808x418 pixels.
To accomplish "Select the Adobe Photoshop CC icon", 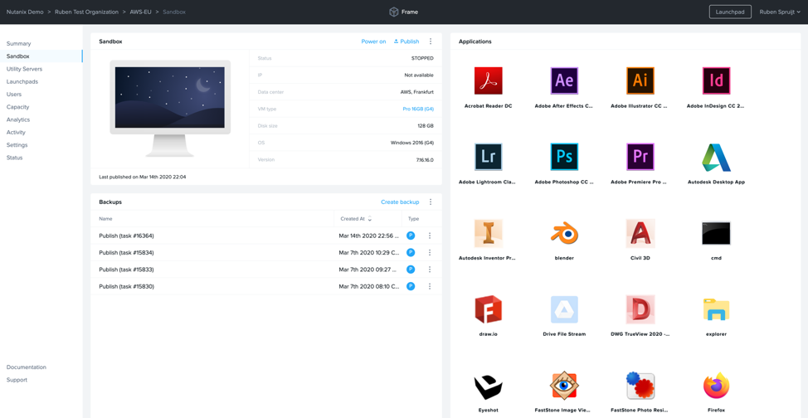I will (564, 157).
